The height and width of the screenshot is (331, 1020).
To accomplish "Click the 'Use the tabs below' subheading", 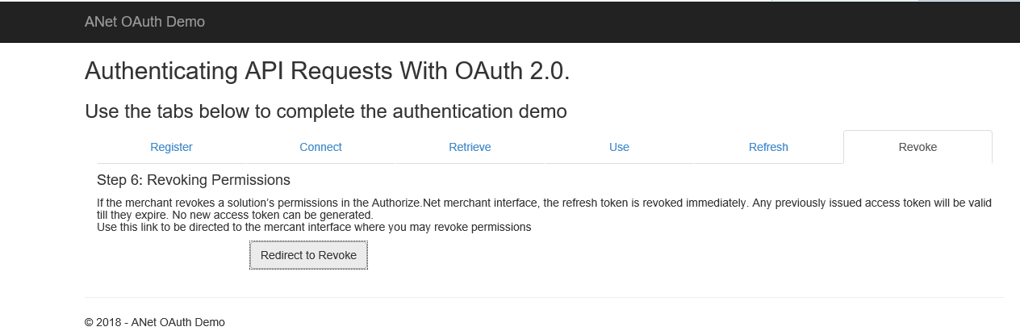I will click(325, 111).
